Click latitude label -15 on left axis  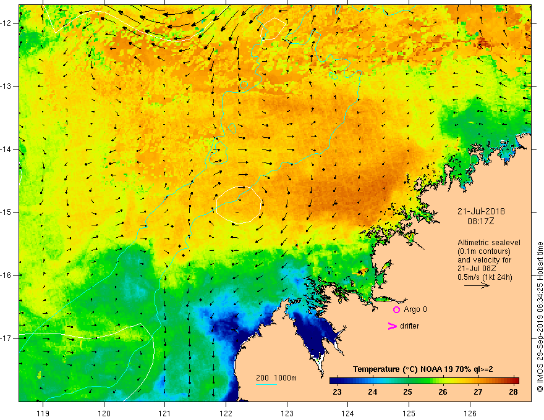6,212
